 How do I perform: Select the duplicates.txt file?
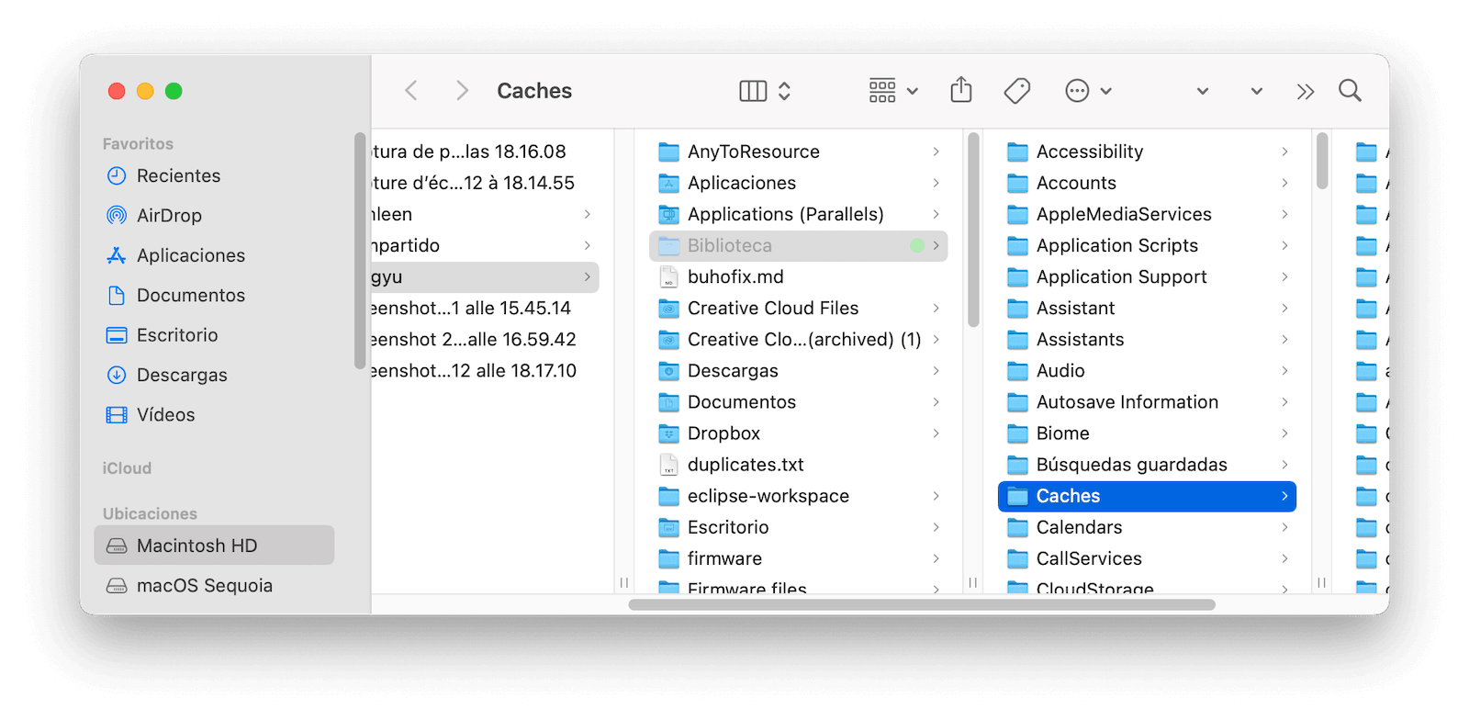[x=745, y=465]
